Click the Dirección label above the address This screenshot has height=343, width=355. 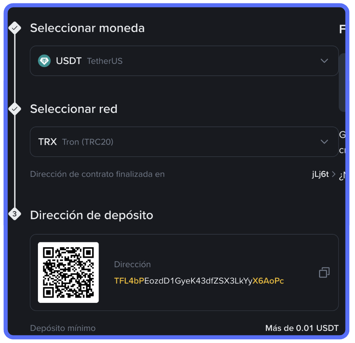click(x=132, y=264)
